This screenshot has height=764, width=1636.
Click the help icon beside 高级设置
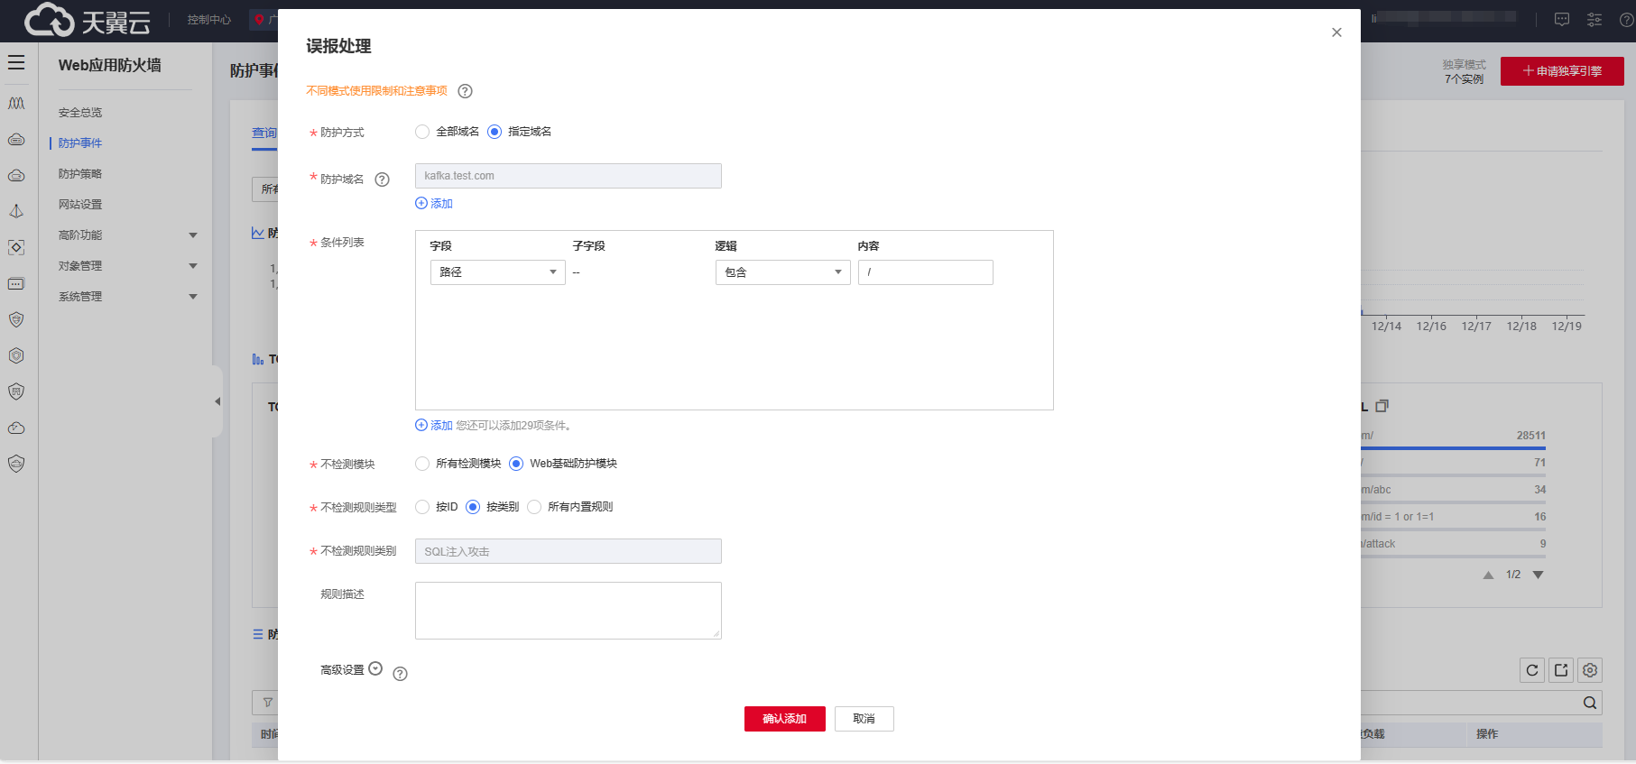(400, 674)
